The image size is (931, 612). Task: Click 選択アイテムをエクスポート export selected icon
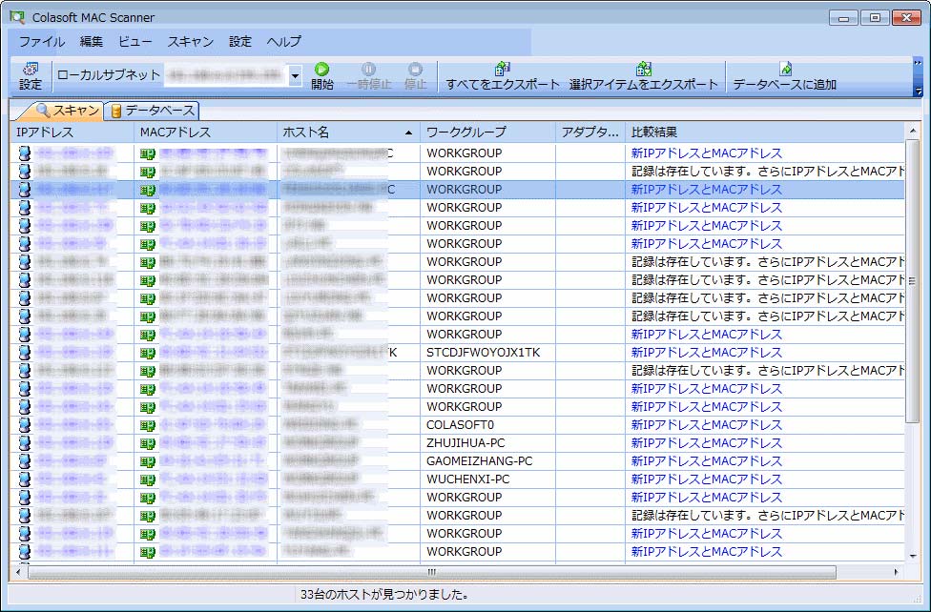(x=643, y=76)
